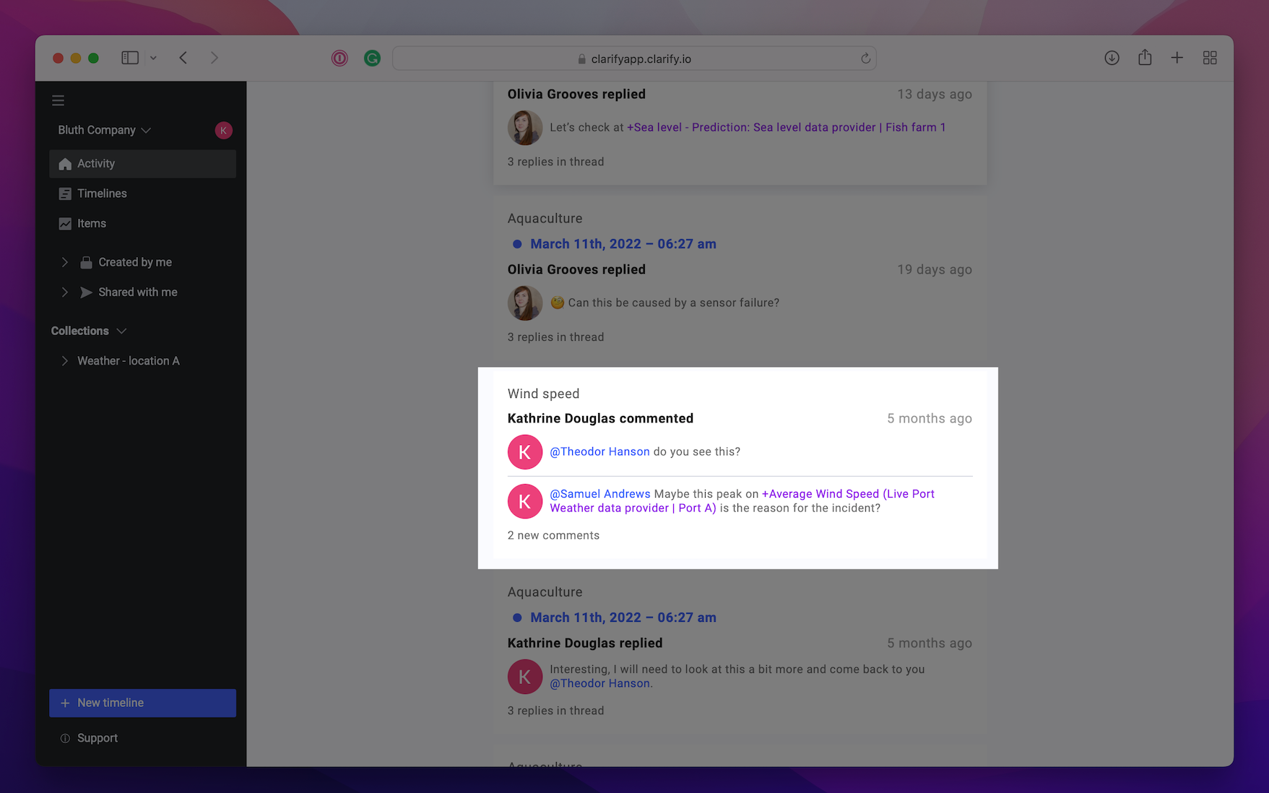Show the tab overview grid icon
Screen dimensions: 1269x793
[x=1210, y=58]
